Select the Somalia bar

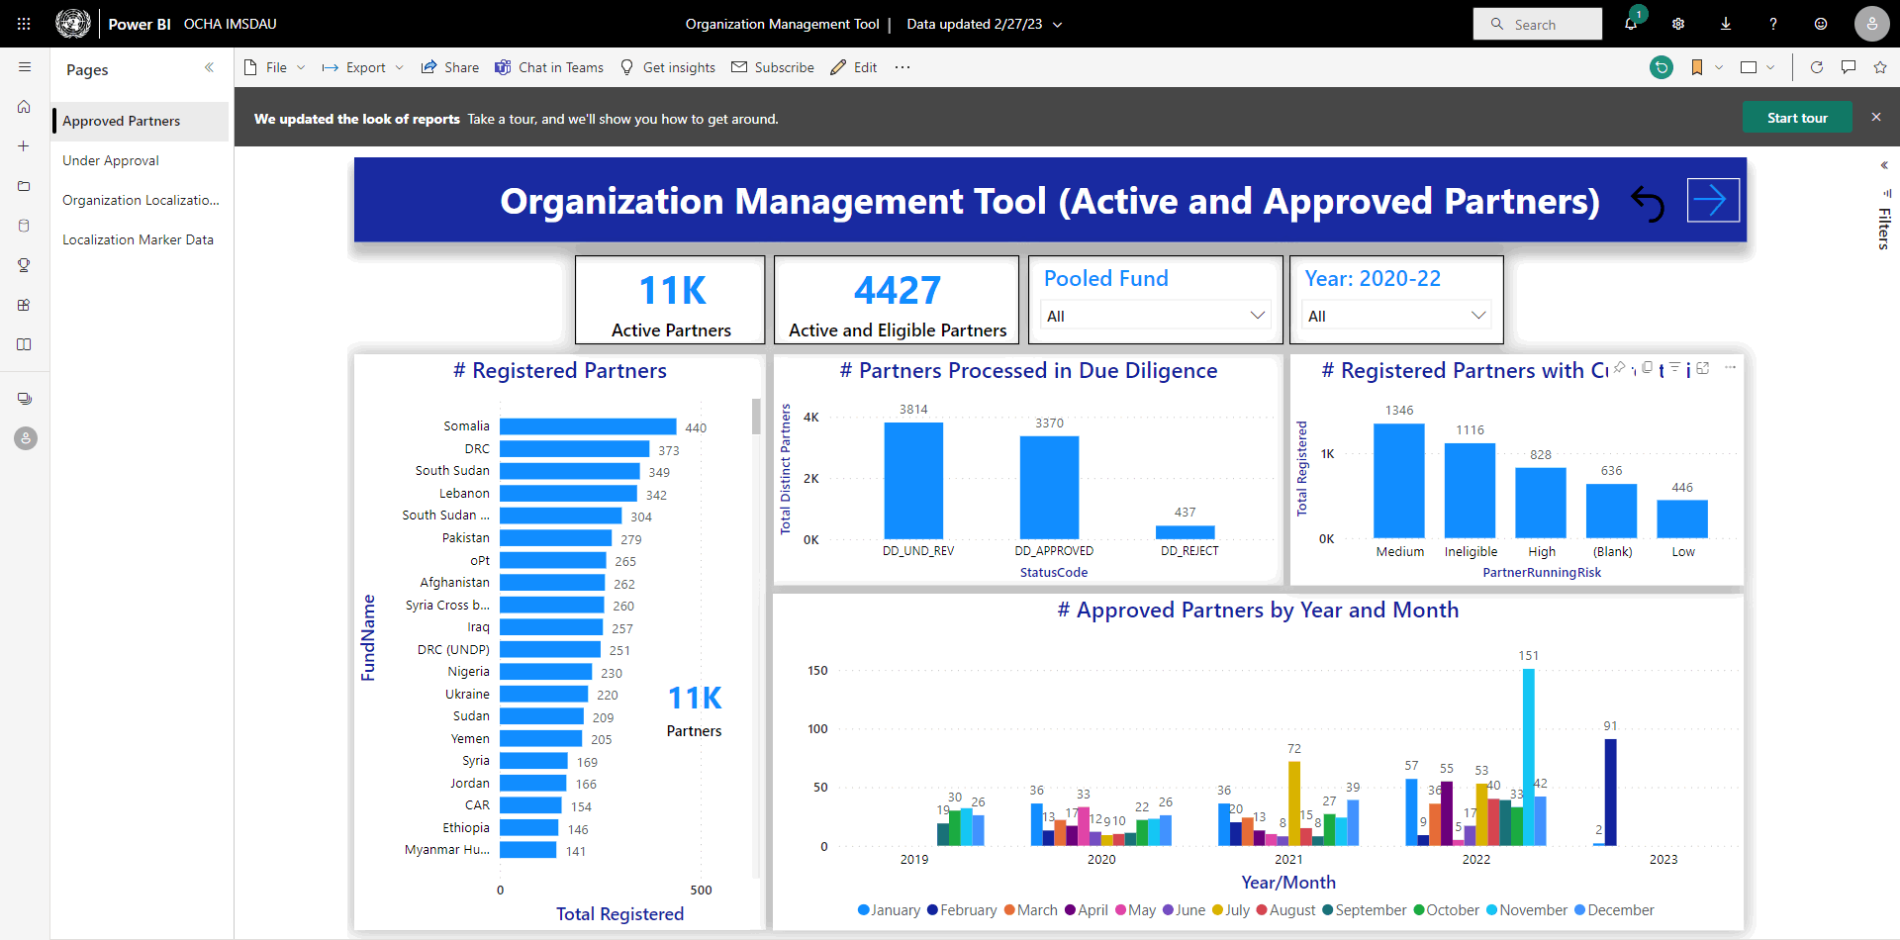click(x=588, y=426)
